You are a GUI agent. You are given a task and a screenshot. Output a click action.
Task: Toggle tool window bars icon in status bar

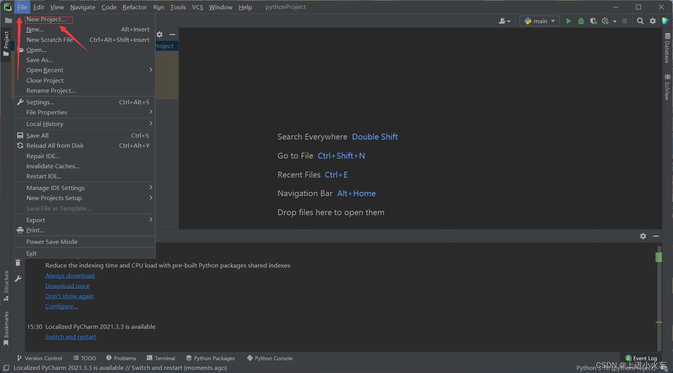point(6,368)
